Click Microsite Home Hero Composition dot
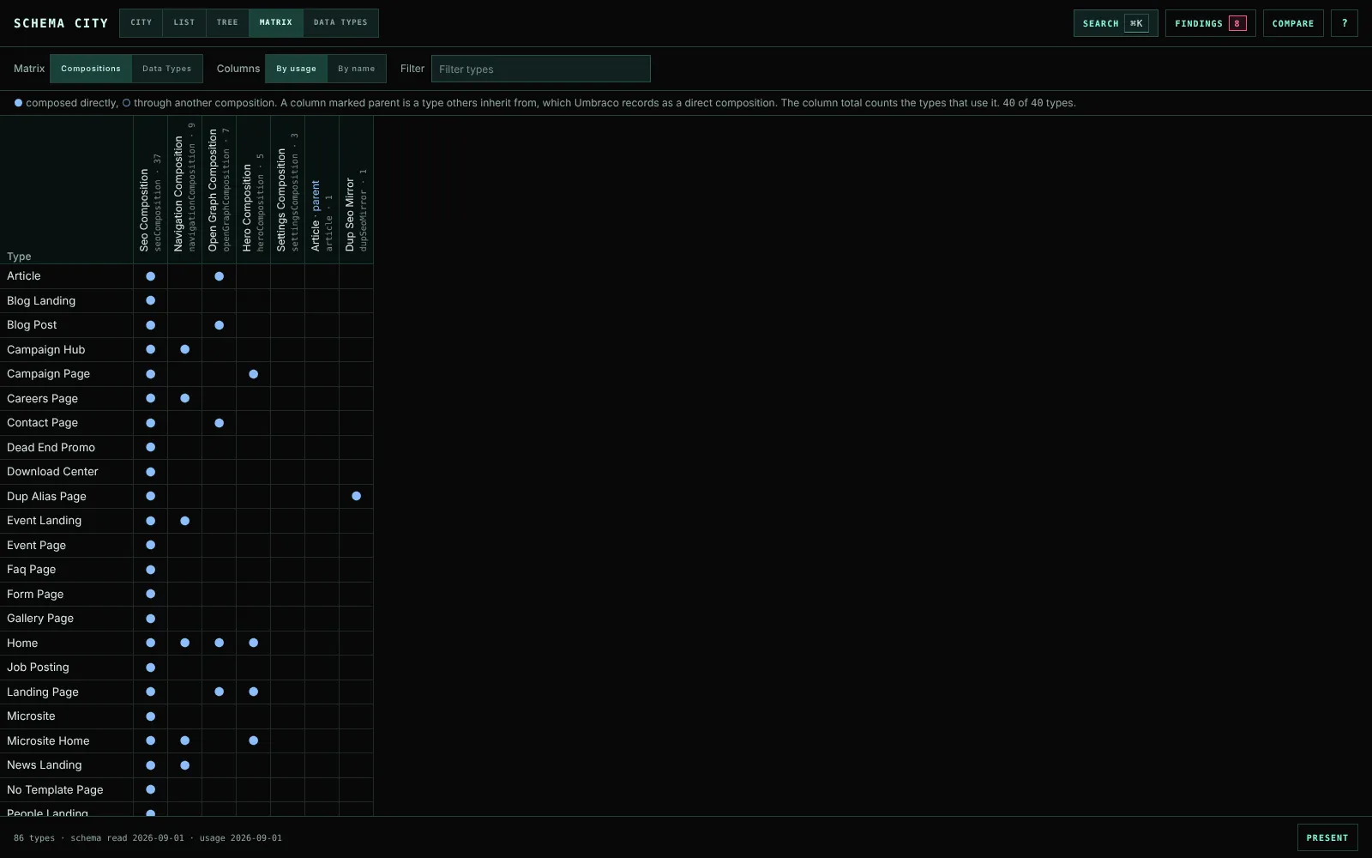Screen dimensions: 1372x858 [x=253, y=740]
